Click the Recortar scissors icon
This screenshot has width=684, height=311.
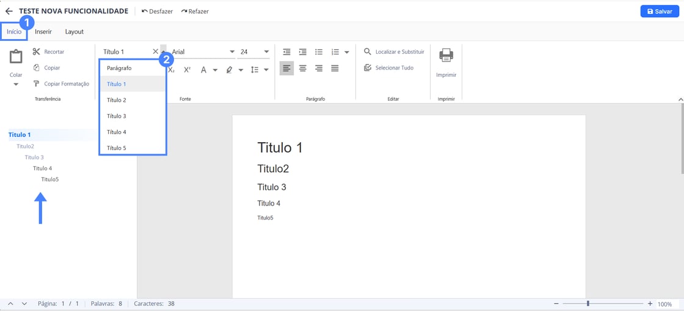pyautogui.click(x=36, y=52)
